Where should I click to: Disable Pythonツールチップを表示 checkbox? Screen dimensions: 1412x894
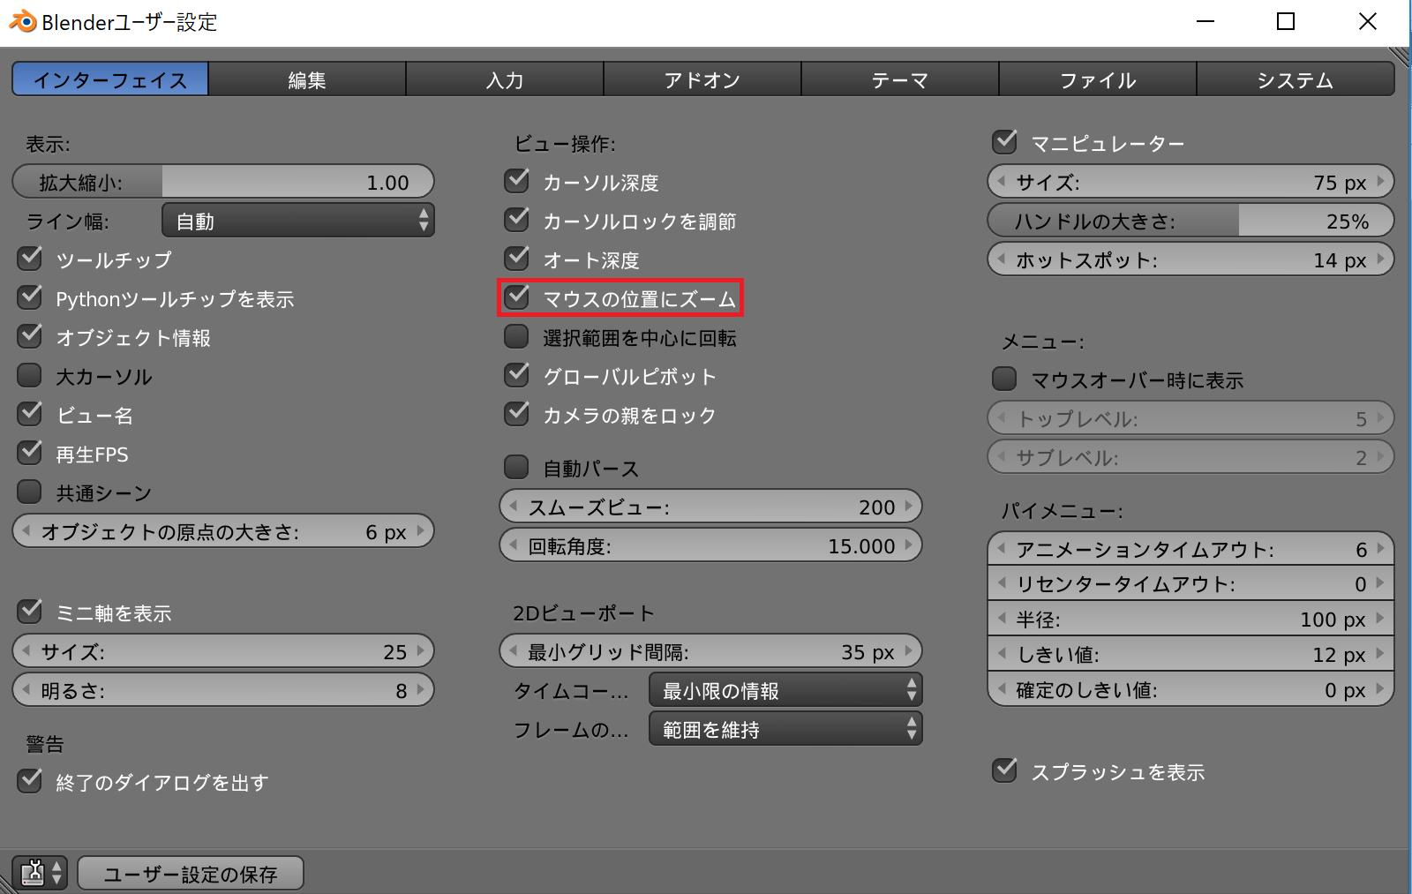coord(31,297)
